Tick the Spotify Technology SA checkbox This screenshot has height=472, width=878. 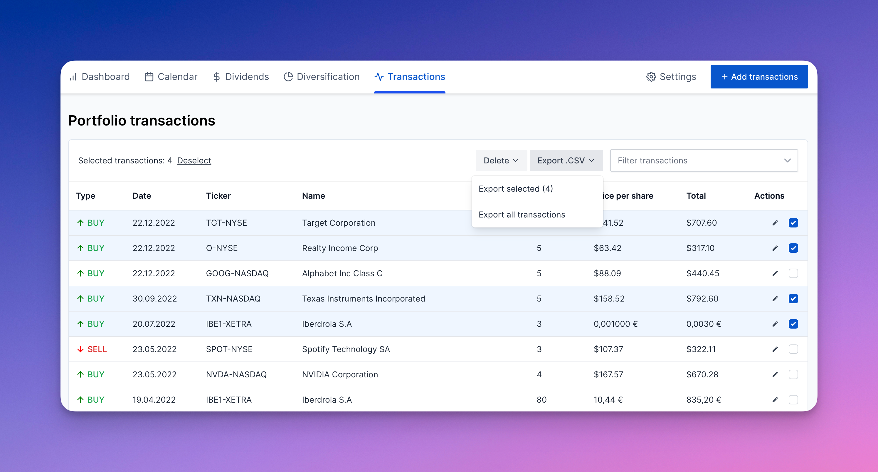point(793,349)
